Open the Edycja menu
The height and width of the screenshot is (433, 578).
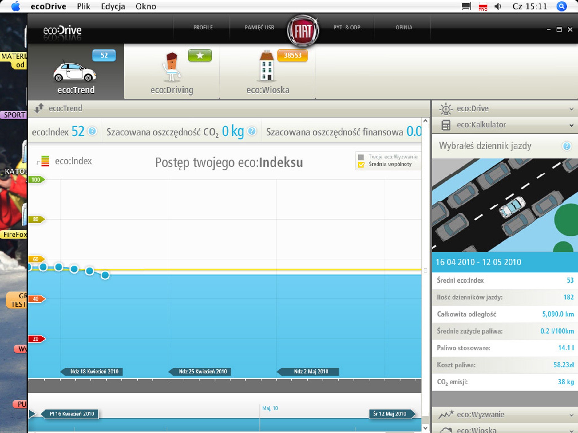[x=113, y=6]
